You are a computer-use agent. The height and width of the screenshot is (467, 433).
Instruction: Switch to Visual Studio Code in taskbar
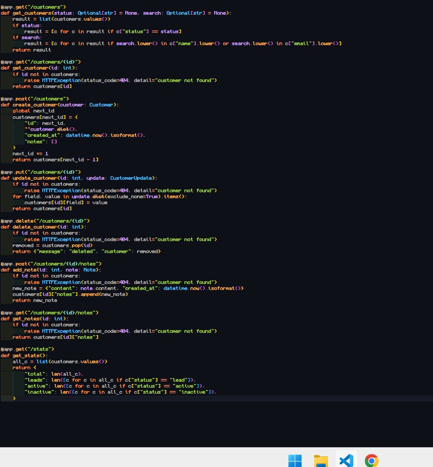pyautogui.click(x=346, y=461)
